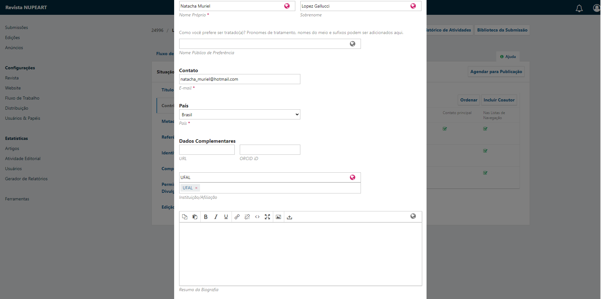Apply italic formatting in biography toolbar
Image resolution: width=601 pixels, height=299 pixels.
click(216, 217)
